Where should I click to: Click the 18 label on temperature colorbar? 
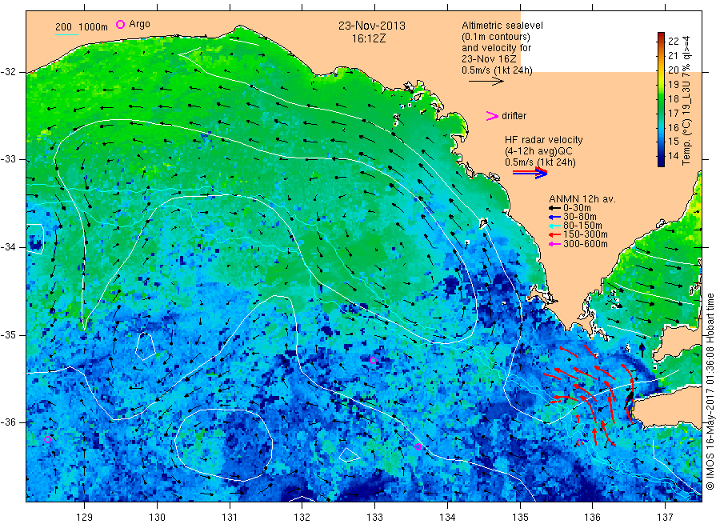coord(673,98)
